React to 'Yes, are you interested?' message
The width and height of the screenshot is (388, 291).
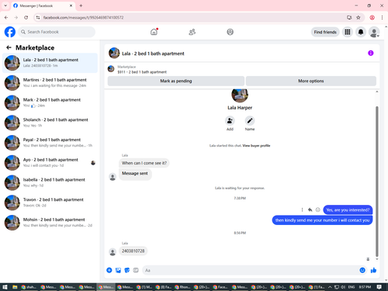tap(318, 210)
